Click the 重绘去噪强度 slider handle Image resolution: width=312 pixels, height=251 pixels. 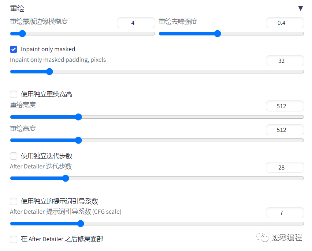(x=217, y=34)
